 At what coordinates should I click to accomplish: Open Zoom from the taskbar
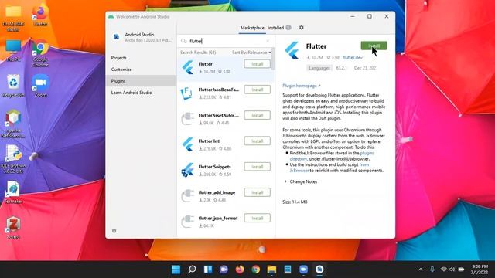(x=303, y=270)
